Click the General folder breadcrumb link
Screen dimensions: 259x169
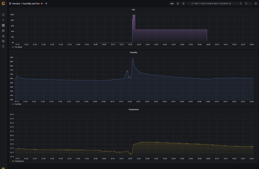16,4
